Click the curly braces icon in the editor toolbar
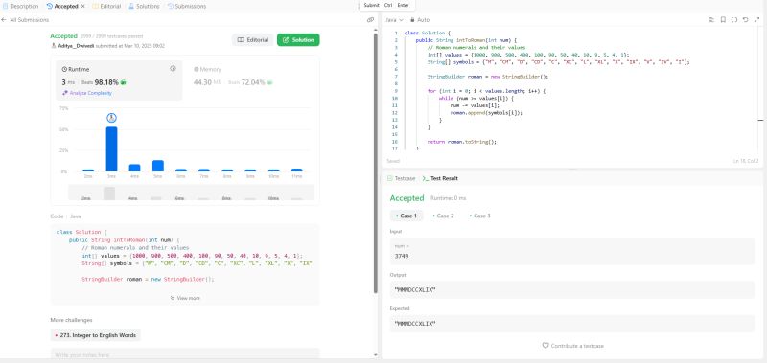 [733, 20]
